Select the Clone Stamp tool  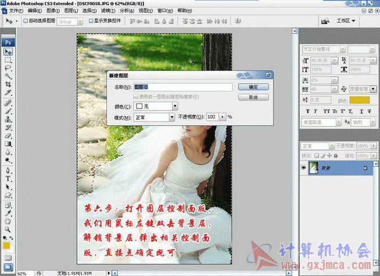(x=8, y=119)
